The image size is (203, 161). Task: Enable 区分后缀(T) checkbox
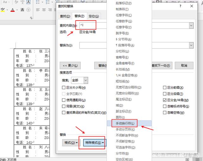(x=165, y=94)
